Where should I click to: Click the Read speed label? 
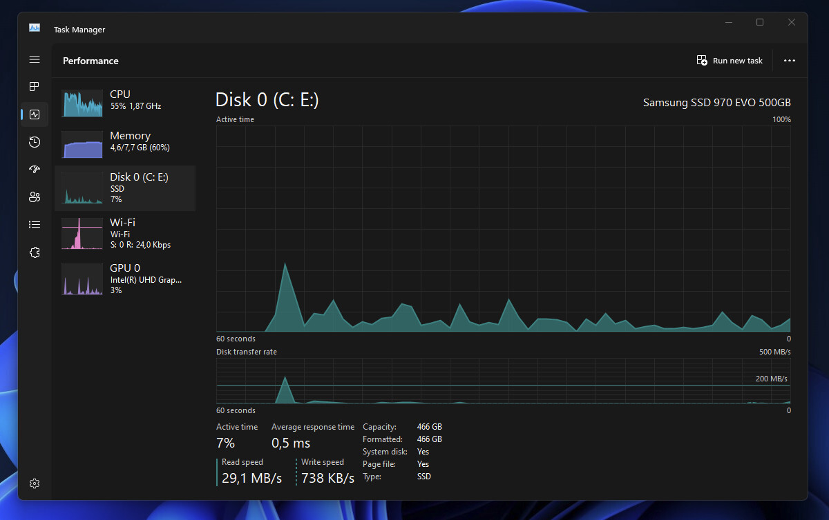[242, 462]
